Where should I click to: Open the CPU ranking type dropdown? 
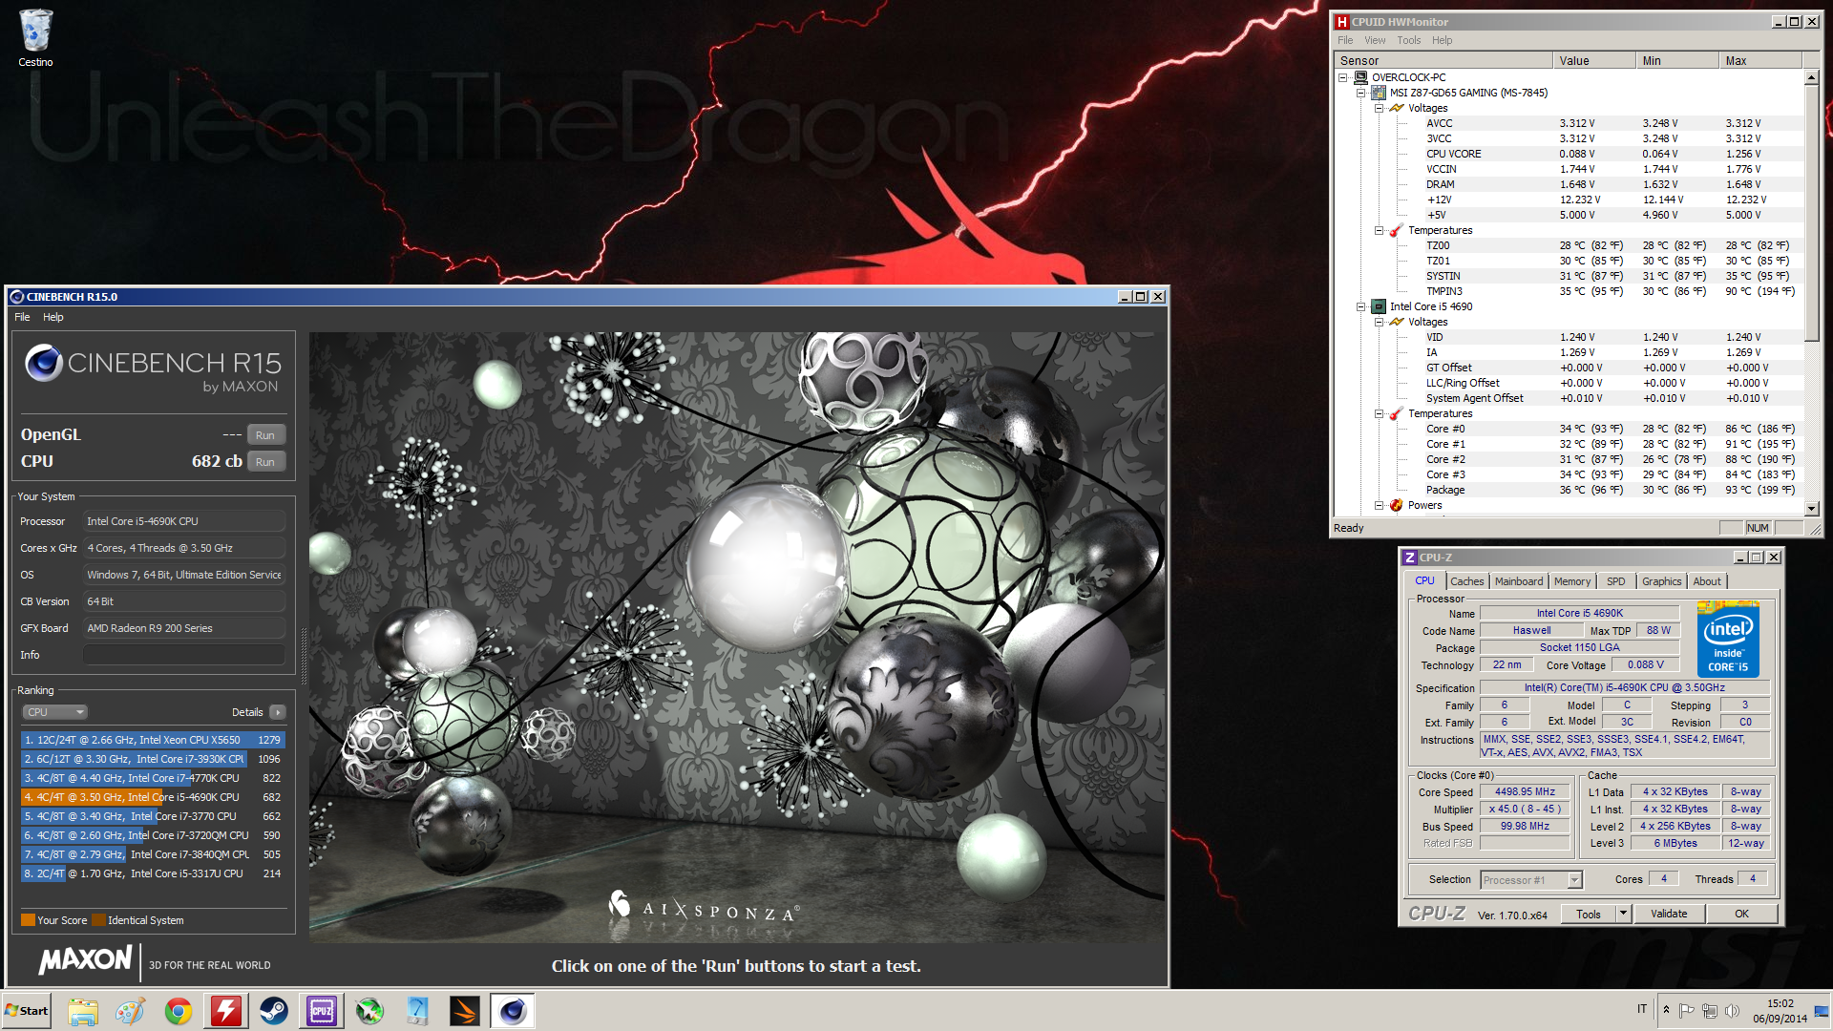54,712
